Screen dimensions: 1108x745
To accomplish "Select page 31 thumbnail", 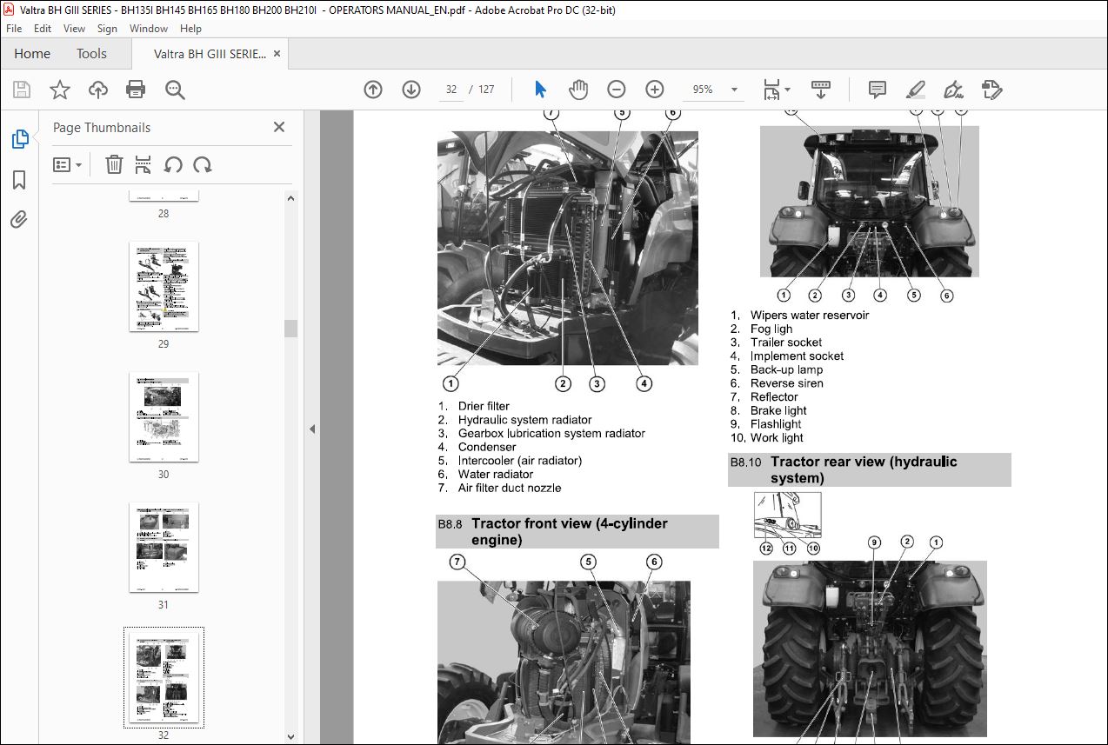I will tap(164, 547).
